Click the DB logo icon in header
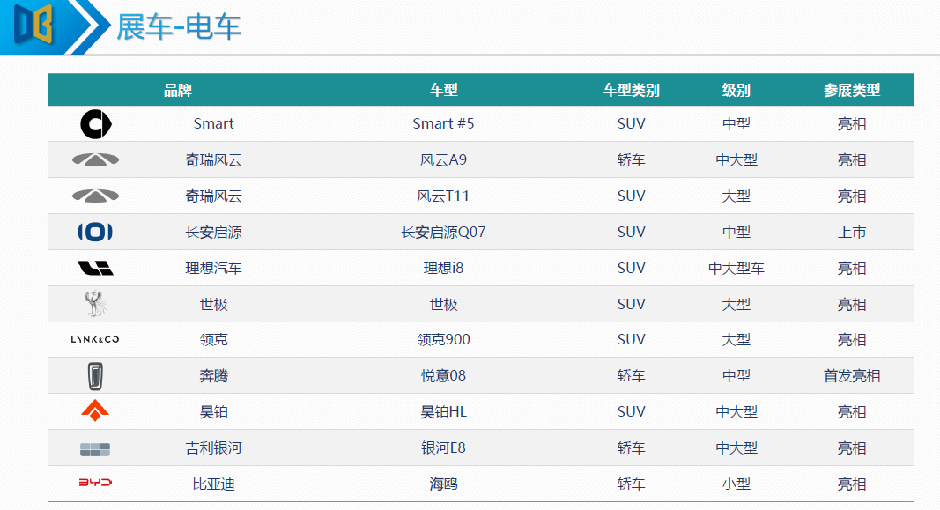940x510 pixels. pyautogui.click(x=33, y=25)
